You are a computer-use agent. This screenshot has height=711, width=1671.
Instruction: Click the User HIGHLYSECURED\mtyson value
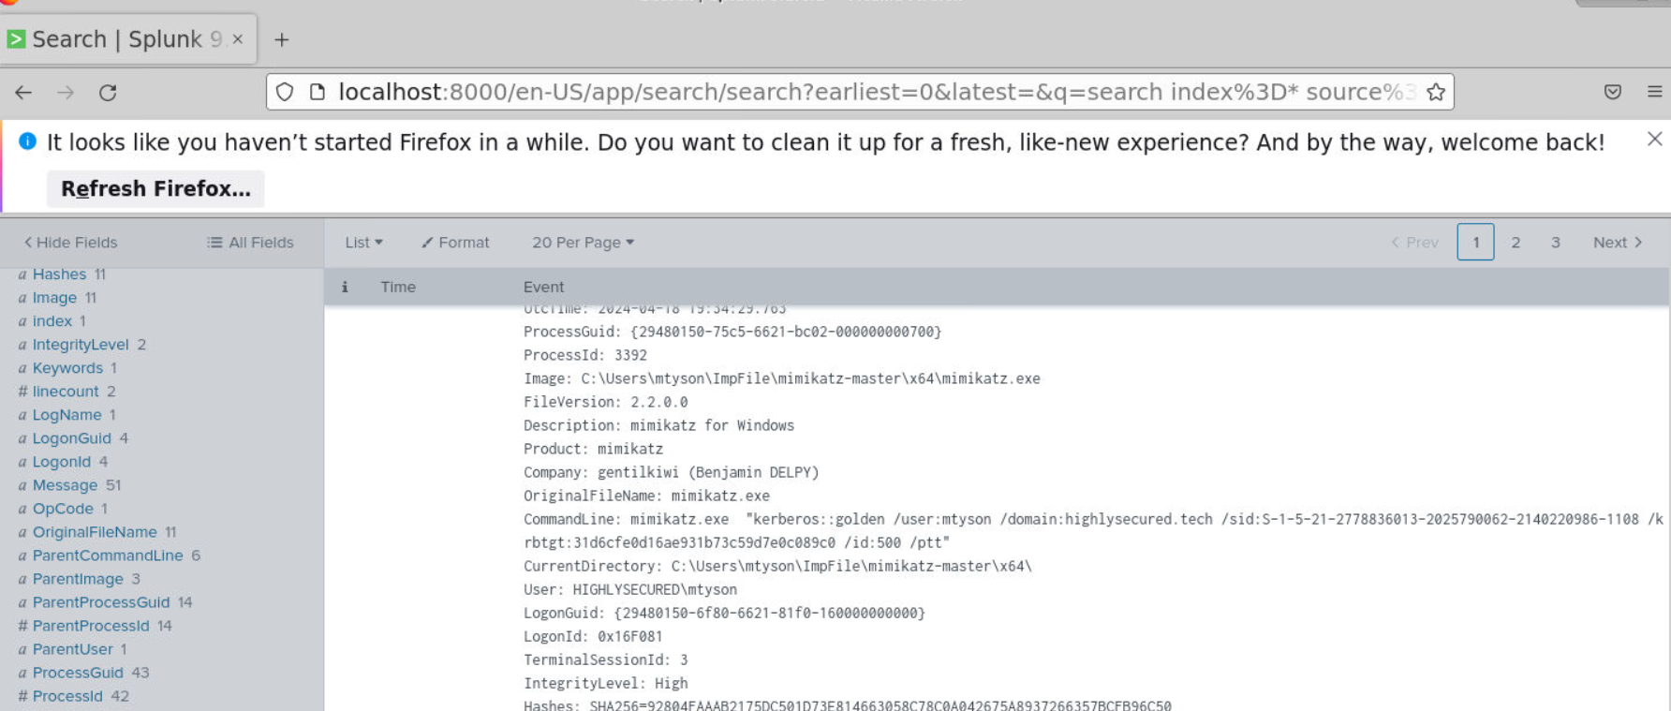point(655,589)
